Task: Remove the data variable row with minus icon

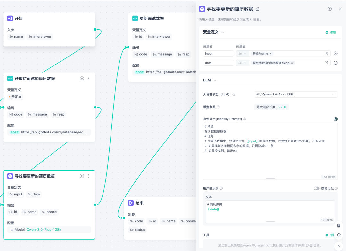Action: (x=335, y=63)
